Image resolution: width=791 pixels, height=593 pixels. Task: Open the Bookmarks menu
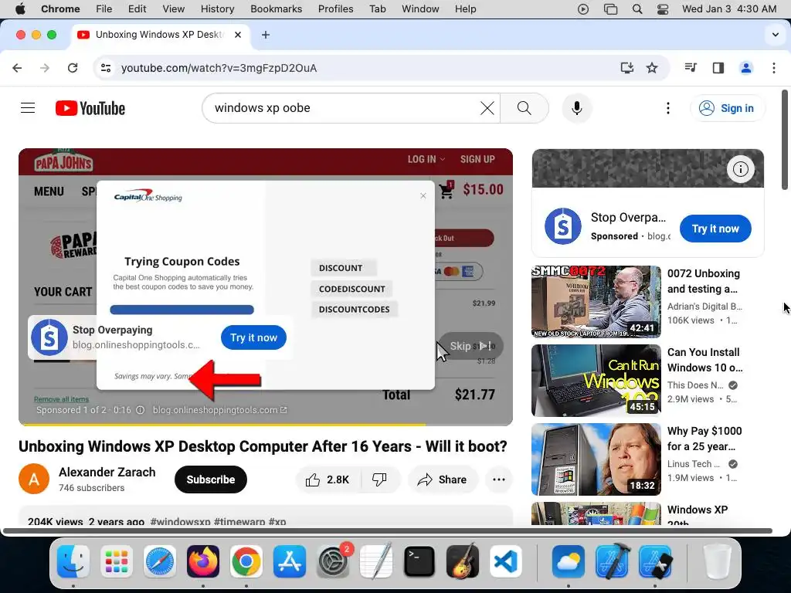(x=276, y=8)
